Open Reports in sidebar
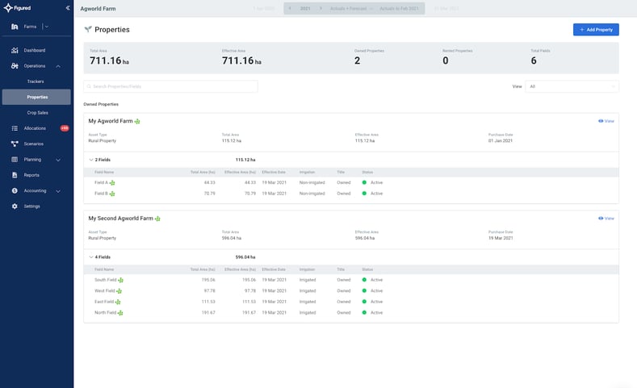This screenshot has width=637, height=388. click(x=31, y=175)
